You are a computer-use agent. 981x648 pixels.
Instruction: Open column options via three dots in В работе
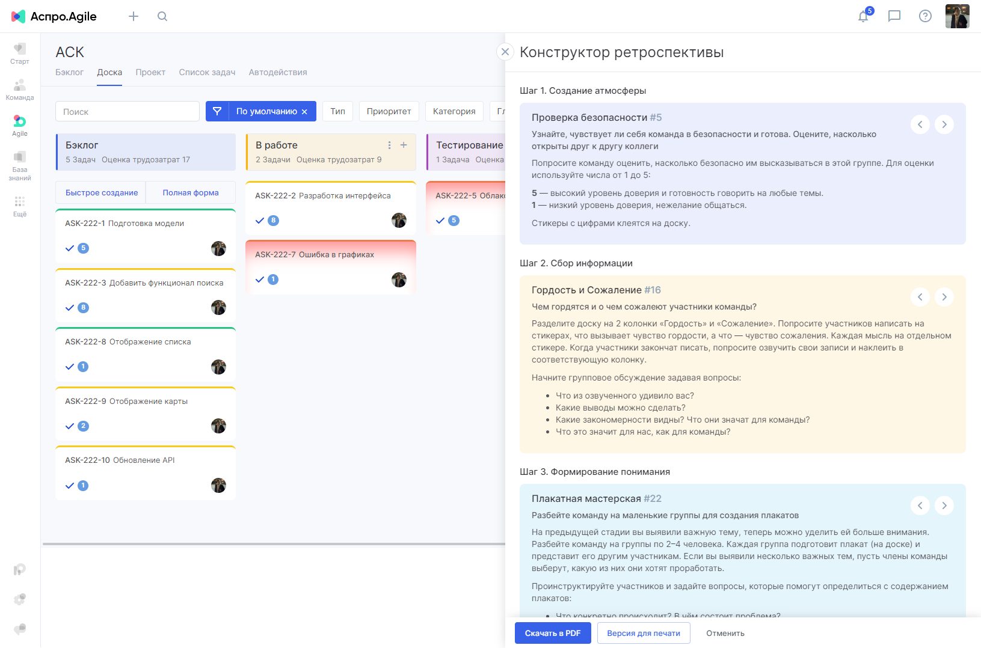(389, 145)
